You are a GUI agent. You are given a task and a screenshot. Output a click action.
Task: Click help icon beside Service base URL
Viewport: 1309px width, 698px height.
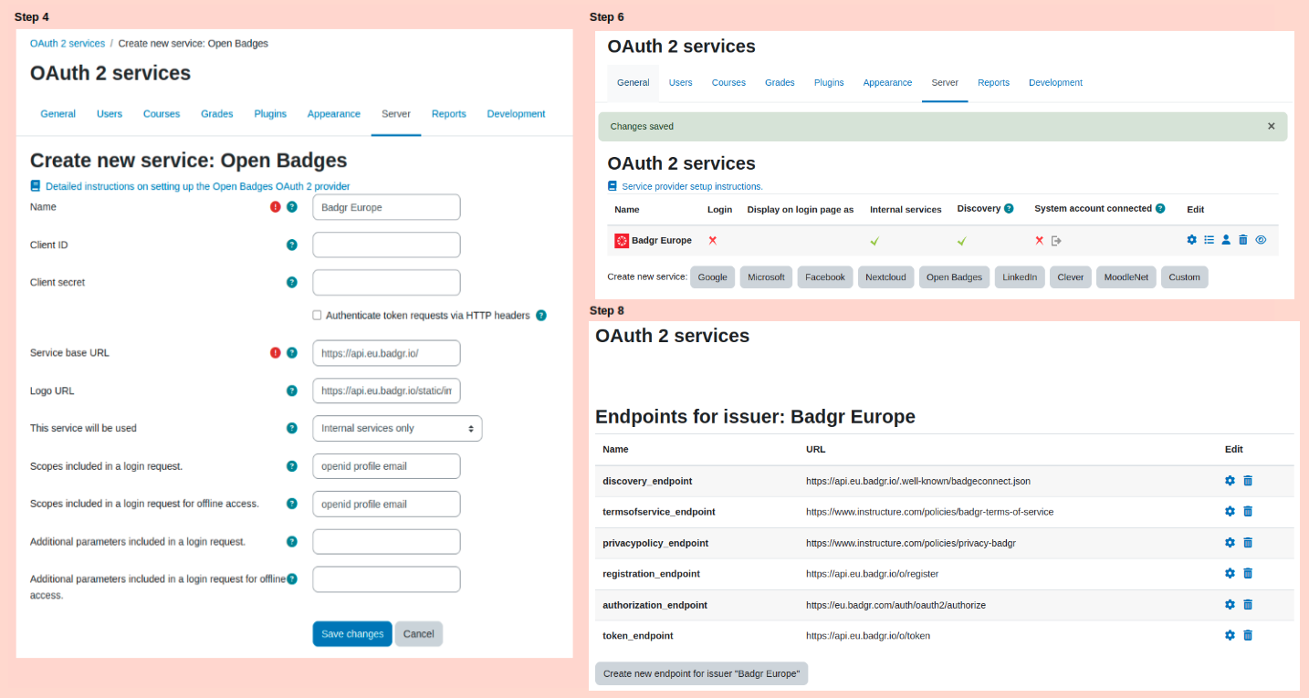292,352
